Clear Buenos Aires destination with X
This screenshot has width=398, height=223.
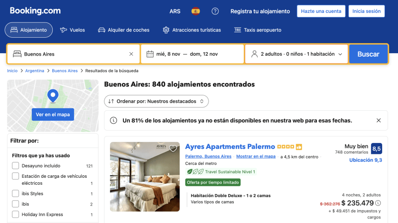coord(131,54)
